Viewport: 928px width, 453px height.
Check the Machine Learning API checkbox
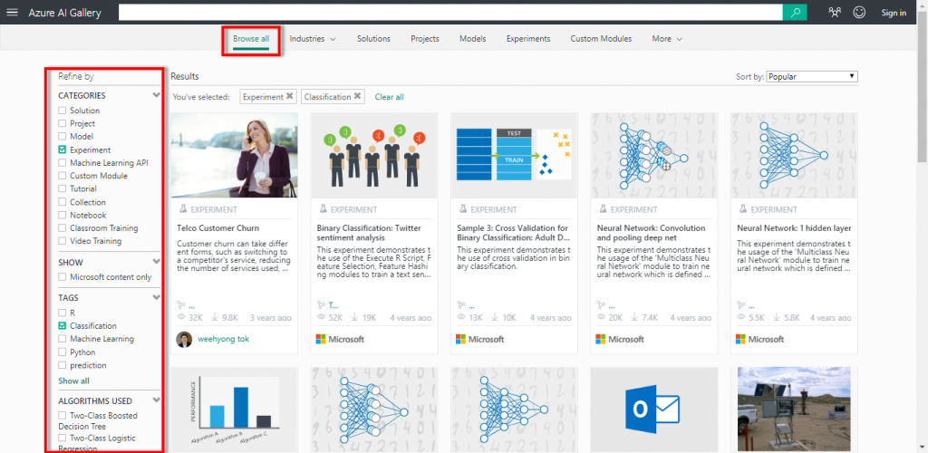63,163
